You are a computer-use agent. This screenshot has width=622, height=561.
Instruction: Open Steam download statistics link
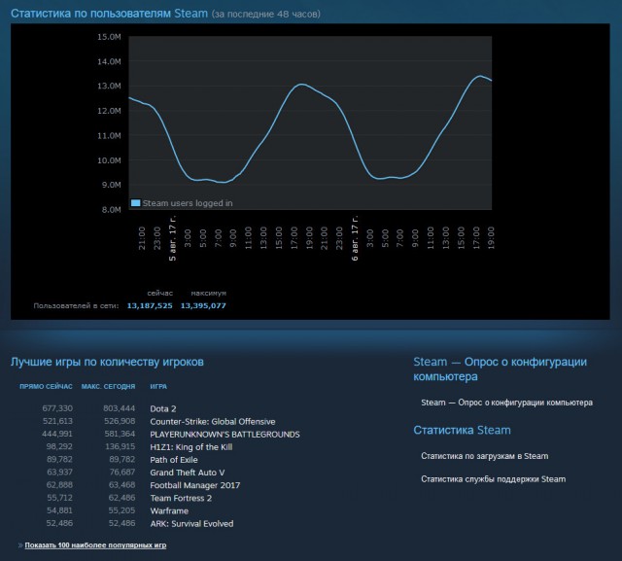485,456
